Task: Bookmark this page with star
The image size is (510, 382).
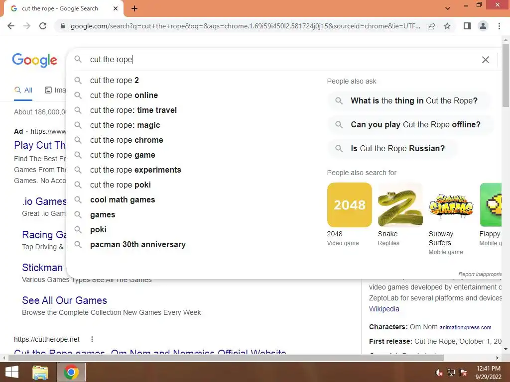Action: tap(447, 26)
